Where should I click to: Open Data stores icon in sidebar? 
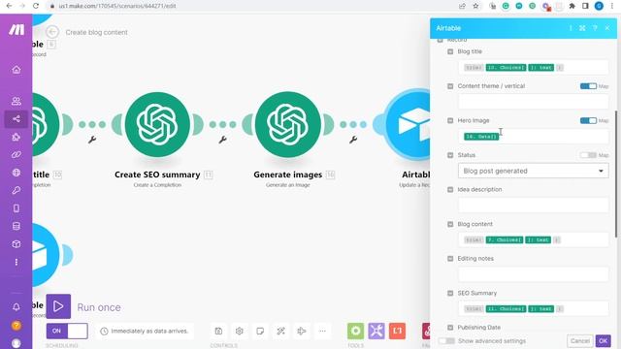(x=16, y=226)
